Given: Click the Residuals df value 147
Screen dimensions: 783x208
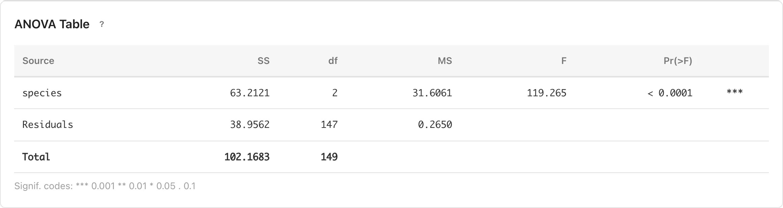Looking at the screenshot, I should pos(329,125).
